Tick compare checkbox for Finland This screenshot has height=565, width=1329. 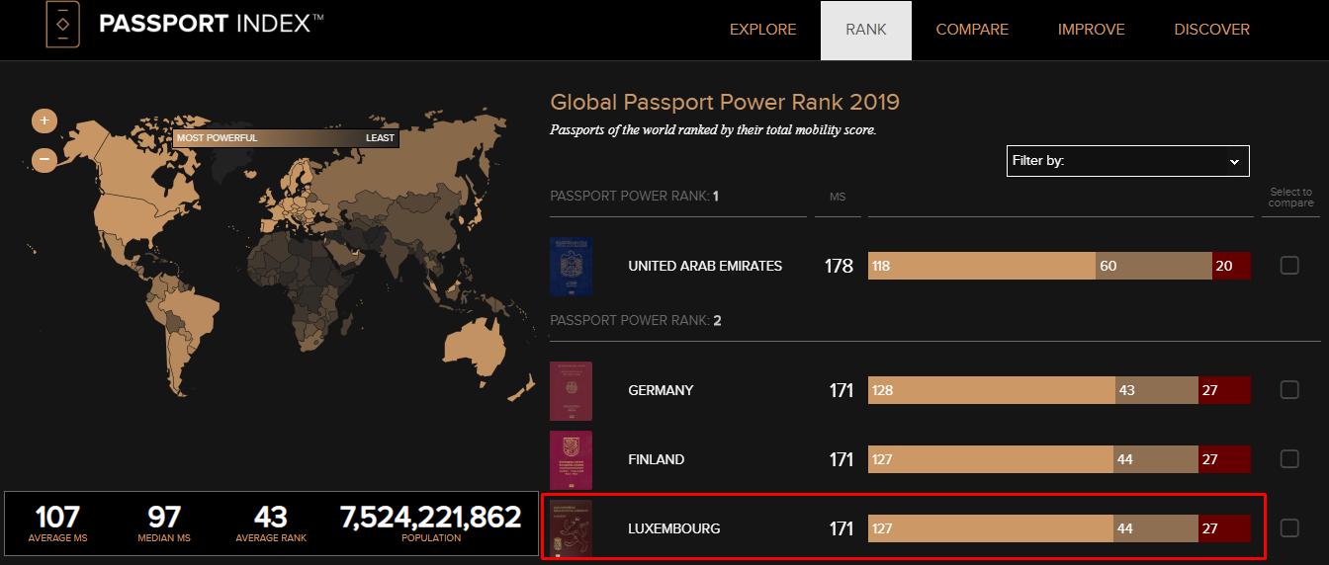tap(1289, 458)
